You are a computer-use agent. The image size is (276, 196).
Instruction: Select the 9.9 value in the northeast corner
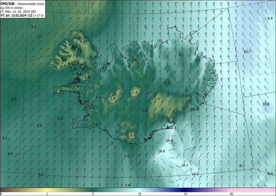(x=270, y=19)
